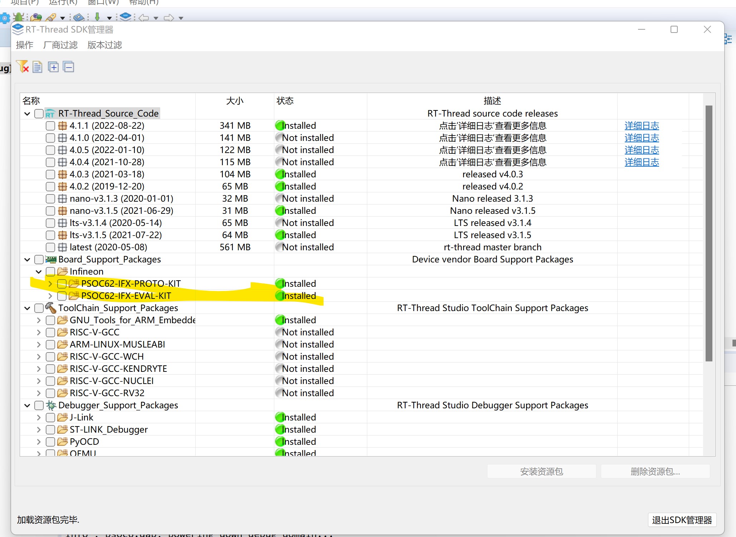Screen dimensions: 736x537
Task: Click the 描述 column header
Action: [x=492, y=100]
